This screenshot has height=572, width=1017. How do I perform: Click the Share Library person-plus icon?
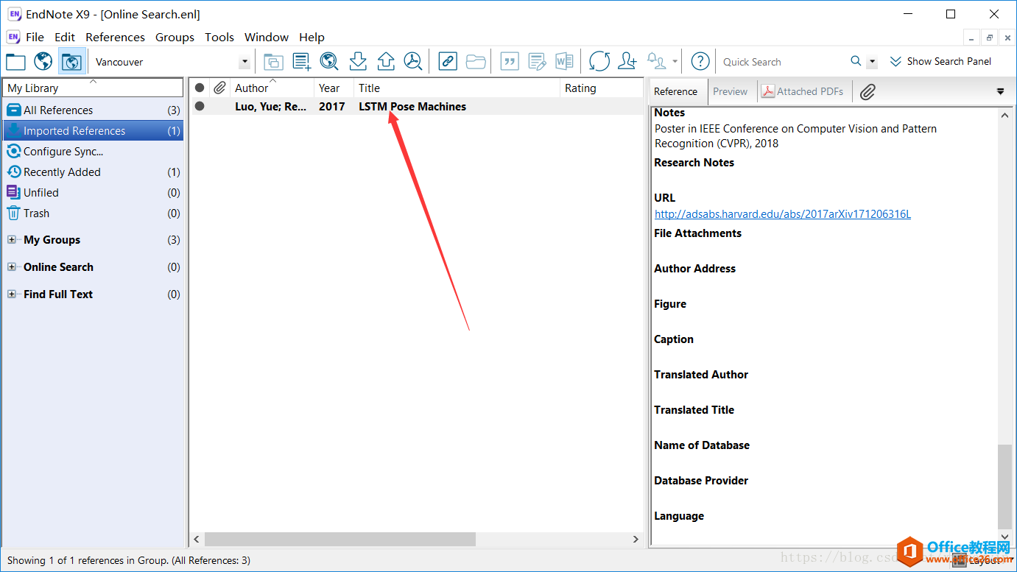coord(627,62)
